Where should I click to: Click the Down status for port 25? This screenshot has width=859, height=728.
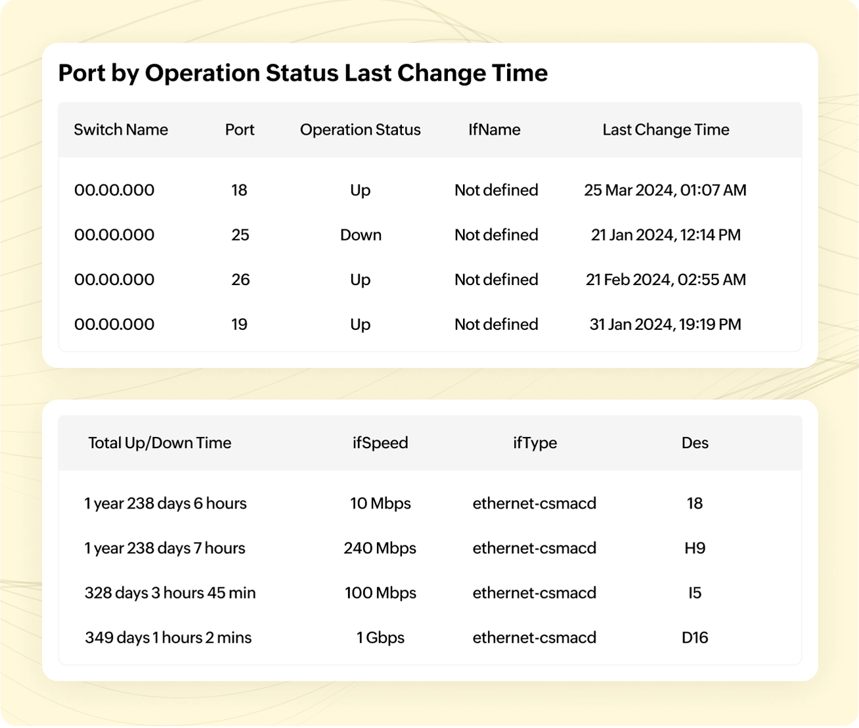point(361,235)
